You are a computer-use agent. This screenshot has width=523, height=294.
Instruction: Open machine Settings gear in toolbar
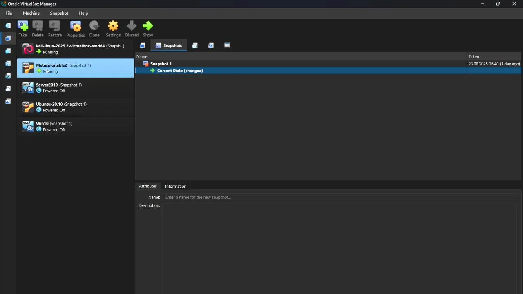113,27
